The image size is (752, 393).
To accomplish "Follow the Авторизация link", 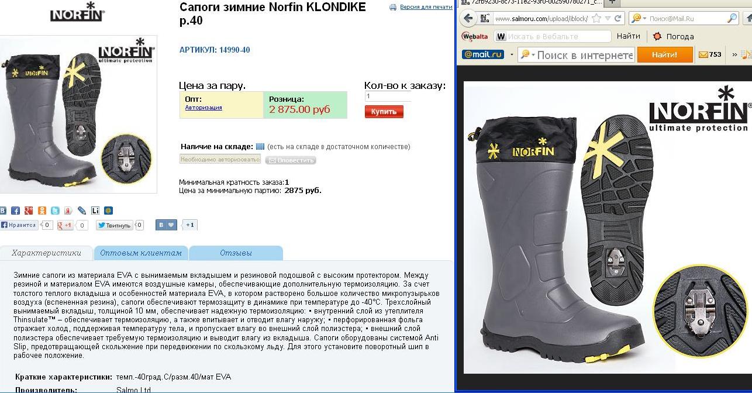I will (203, 108).
